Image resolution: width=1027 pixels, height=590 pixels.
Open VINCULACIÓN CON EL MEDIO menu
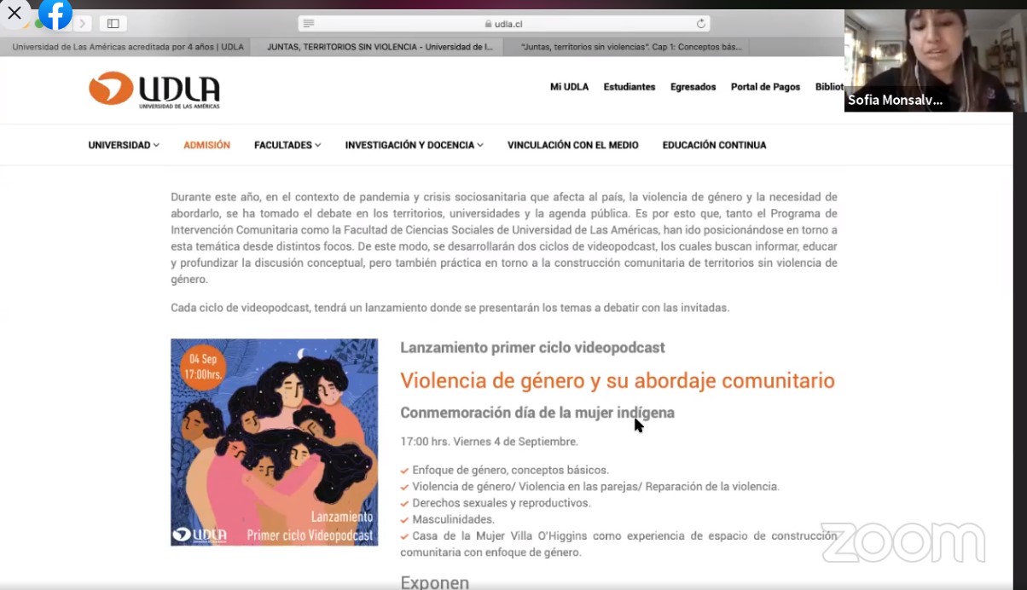(x=572, y=145)
